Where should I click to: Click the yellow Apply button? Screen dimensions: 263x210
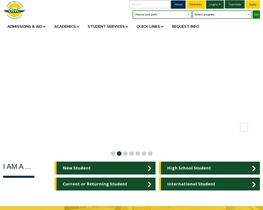click(252, 4)
